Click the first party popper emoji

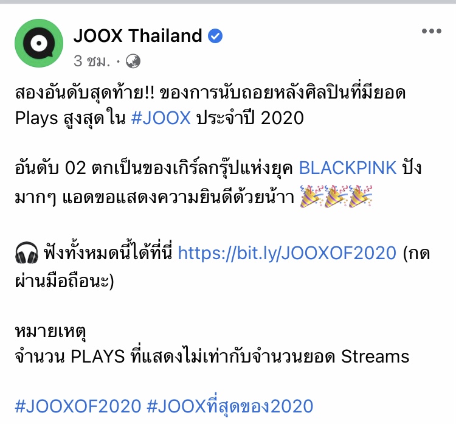click(x=311, y=196)
